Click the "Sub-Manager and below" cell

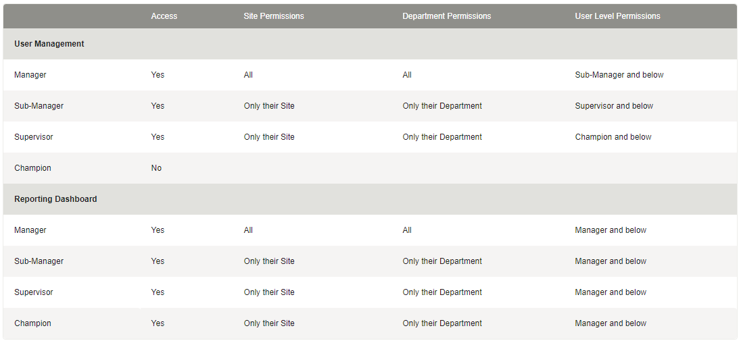tap(619, 75)
